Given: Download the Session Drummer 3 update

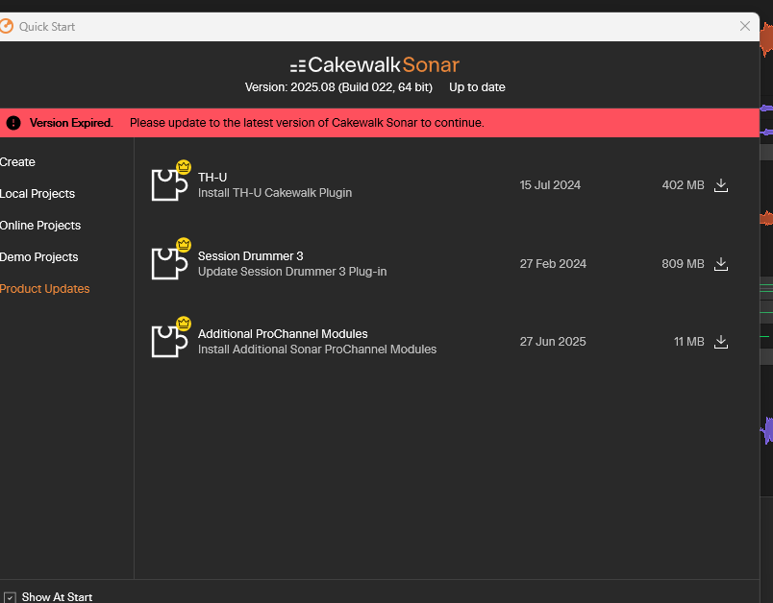Looking at the screenshot, I should (x=721, y=264).
